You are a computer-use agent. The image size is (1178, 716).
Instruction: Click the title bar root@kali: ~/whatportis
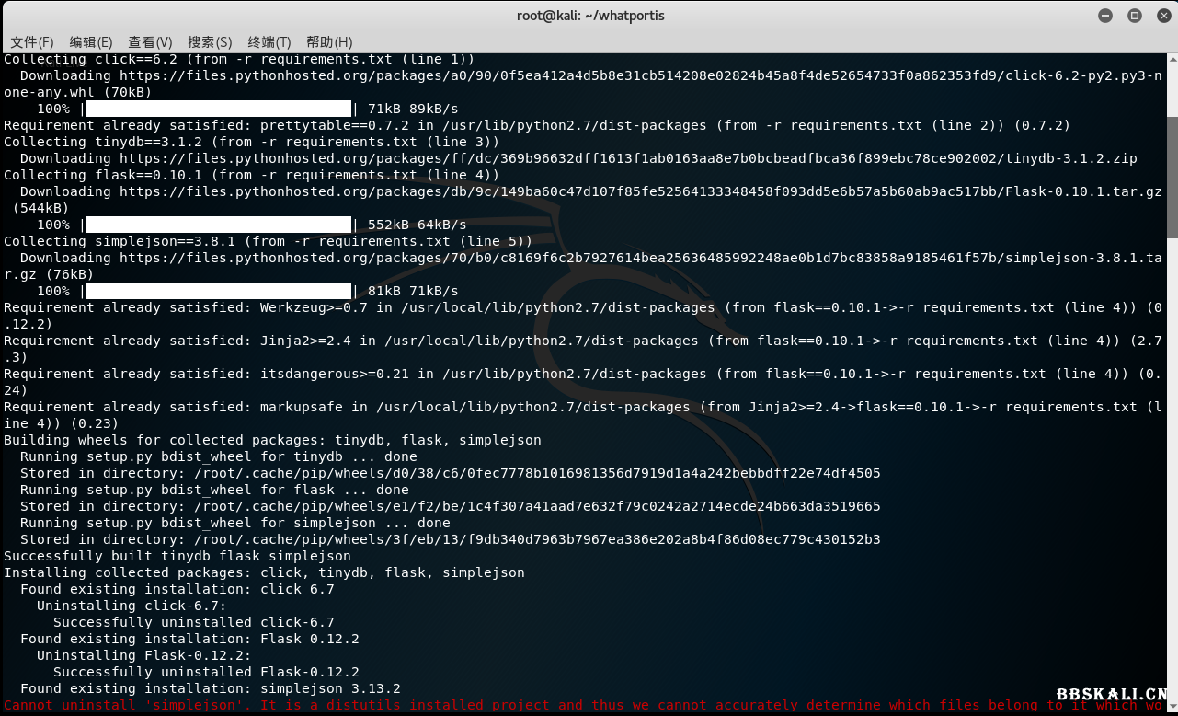point(589,16)
